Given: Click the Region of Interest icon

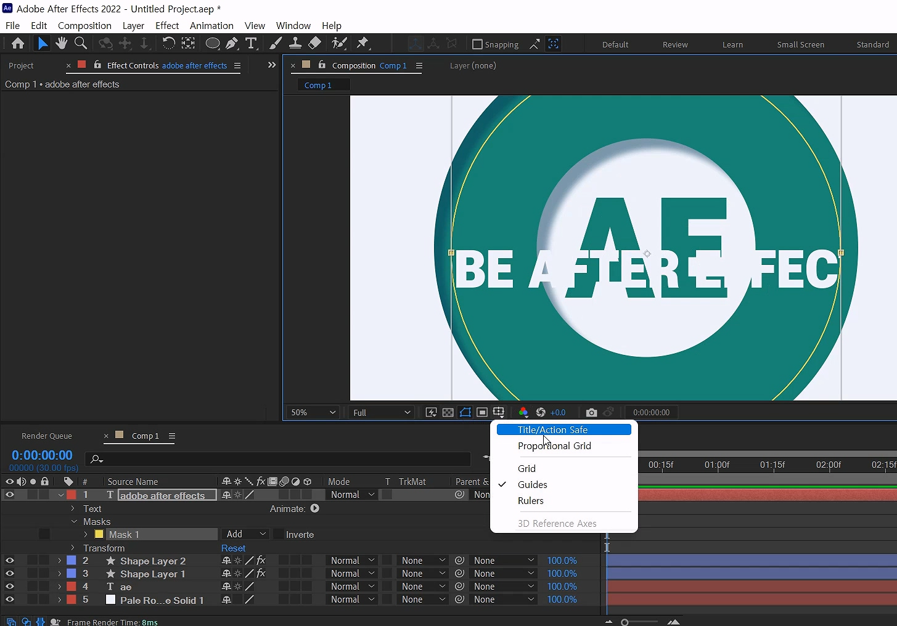Looking at the screenshot, I should [482, 412].
